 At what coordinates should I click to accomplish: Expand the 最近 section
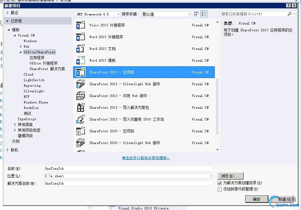point(7,13)
